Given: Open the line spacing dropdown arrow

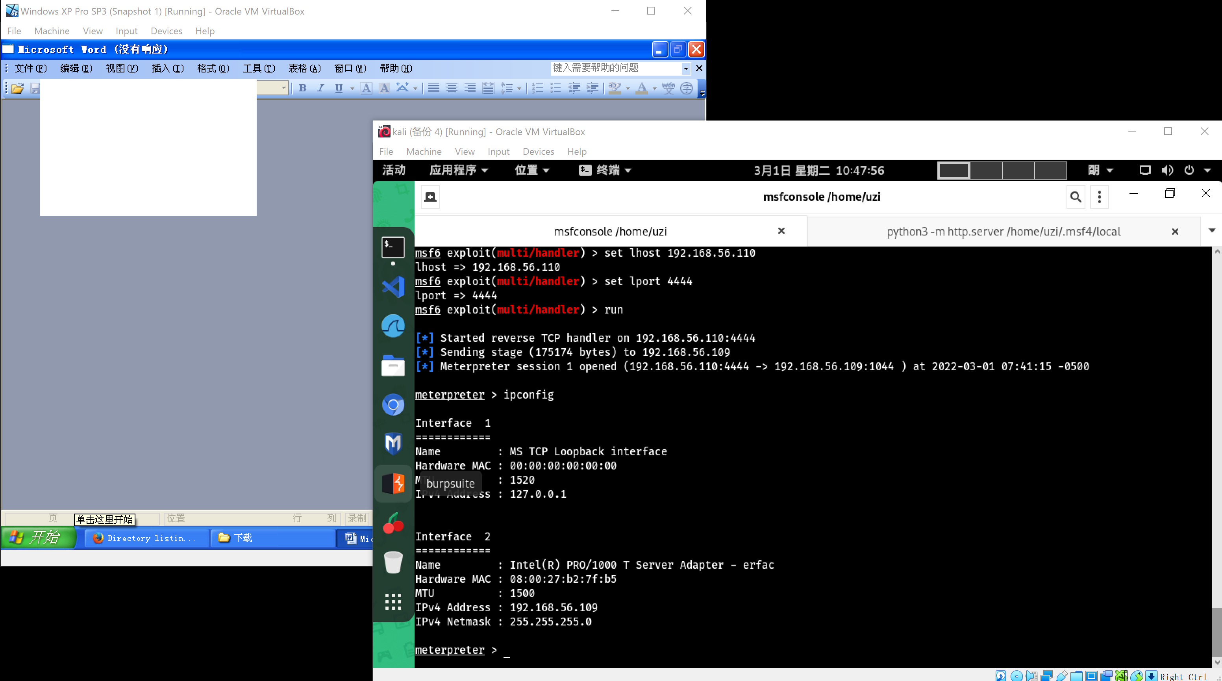Looking at the screenshot, I should [519, 88].
